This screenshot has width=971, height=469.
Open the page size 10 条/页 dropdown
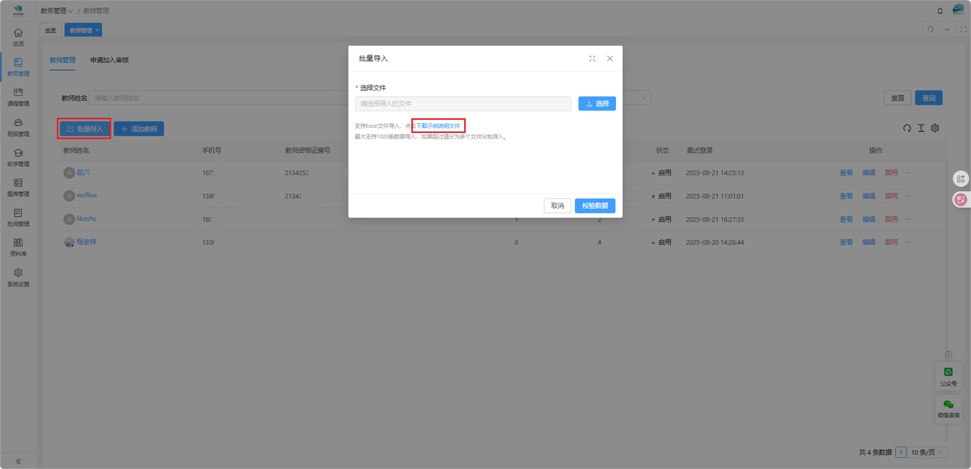coord(927,452)
